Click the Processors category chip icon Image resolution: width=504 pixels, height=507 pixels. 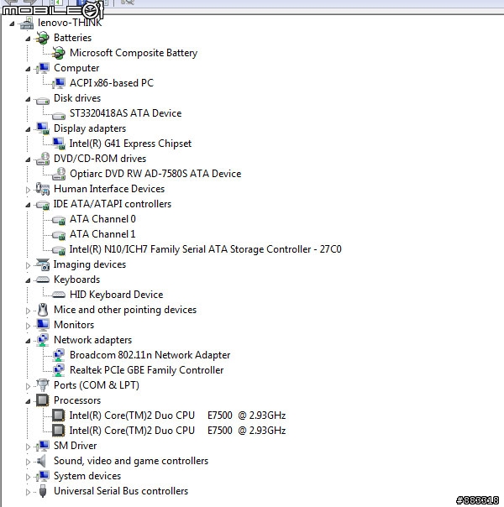[42, 400]
